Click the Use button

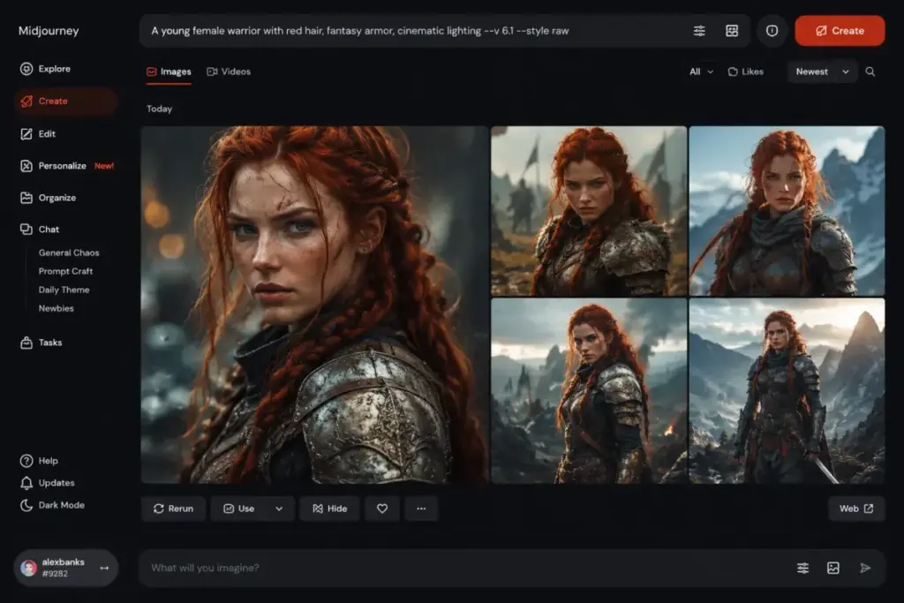239,509
